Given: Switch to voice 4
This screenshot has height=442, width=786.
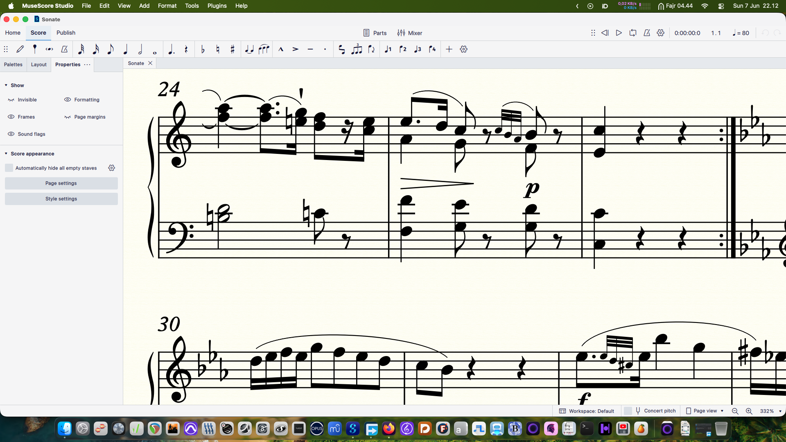Looking at the screenshot, I should 432,49.
